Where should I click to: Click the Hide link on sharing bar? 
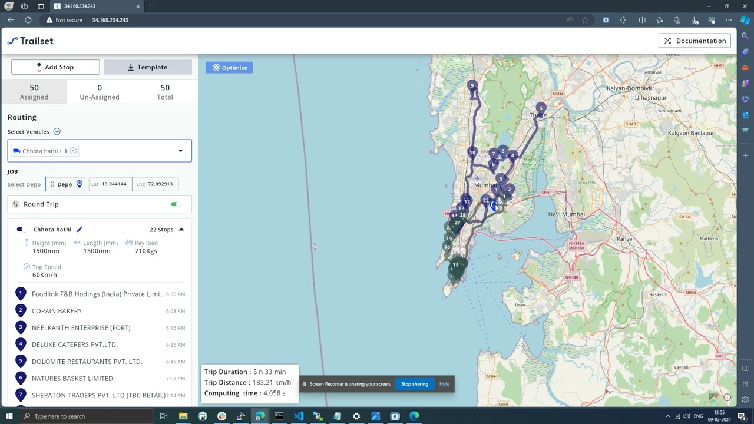point(444,384)
